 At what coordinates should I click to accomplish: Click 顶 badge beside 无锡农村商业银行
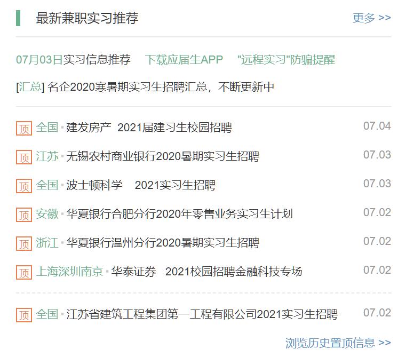coord(24,157)
